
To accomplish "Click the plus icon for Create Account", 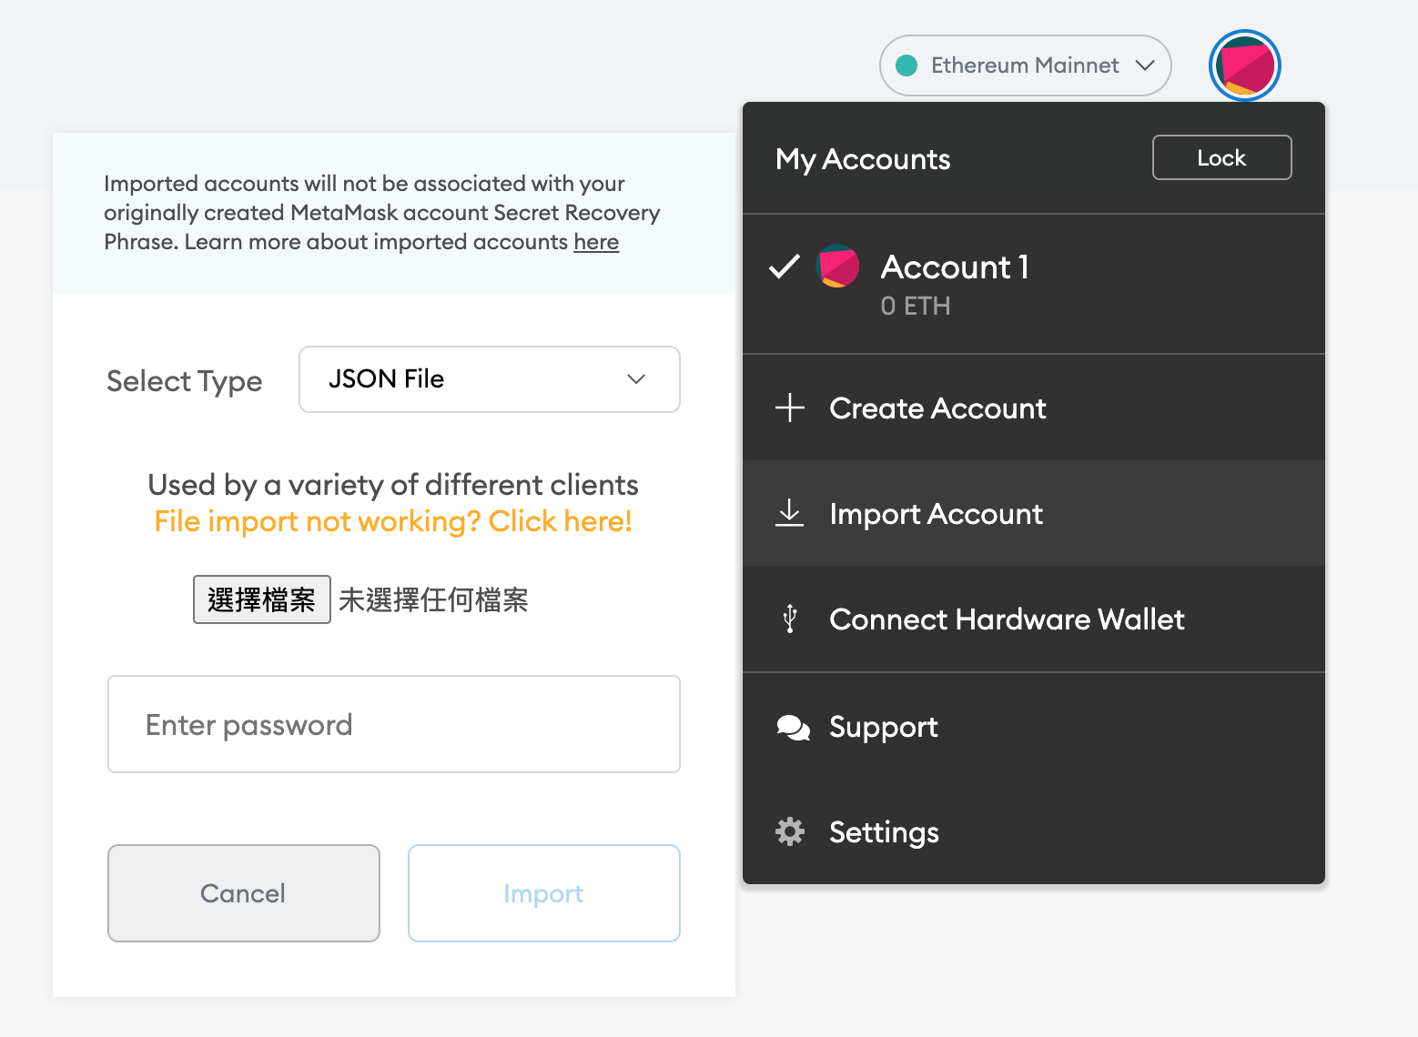I will (790, 408).
